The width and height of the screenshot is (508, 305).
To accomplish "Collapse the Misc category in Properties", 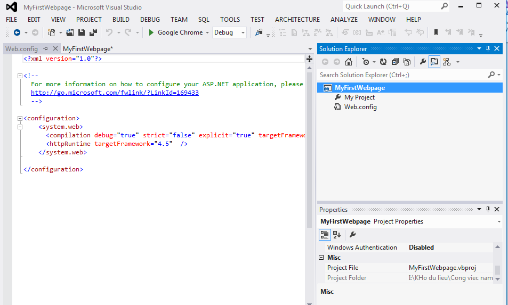I will (321, 258).
